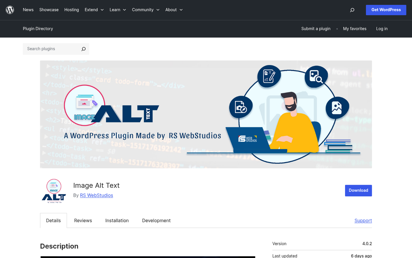Open the About dropdown
Image resolution: width=412 pixels, height=258 pixels.
[173, 10]
